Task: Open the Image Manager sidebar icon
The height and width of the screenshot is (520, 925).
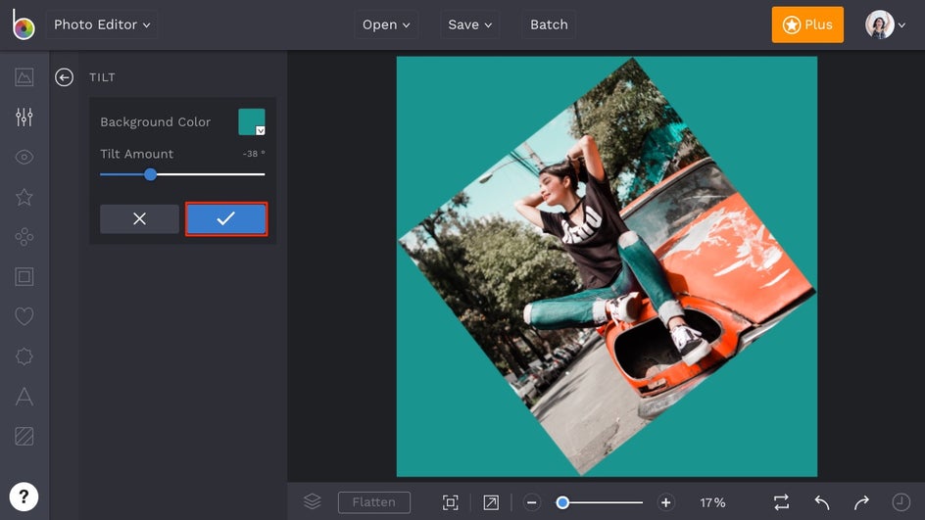Action: tap(24, 77)
